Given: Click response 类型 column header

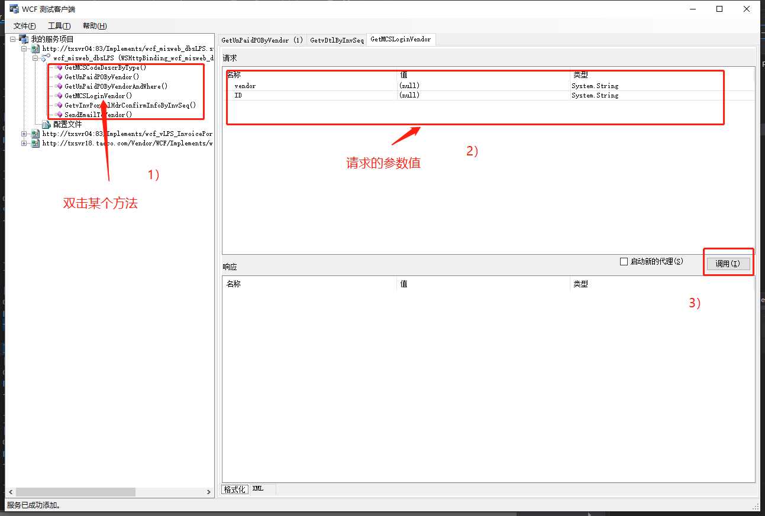Looking at the screenshot, I should tap(662, 284).
